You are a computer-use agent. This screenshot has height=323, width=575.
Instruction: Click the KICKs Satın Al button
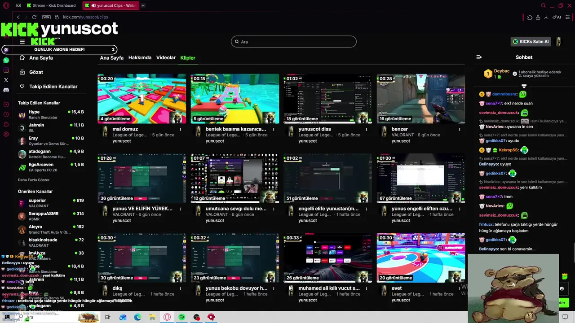tap(531, 42)
